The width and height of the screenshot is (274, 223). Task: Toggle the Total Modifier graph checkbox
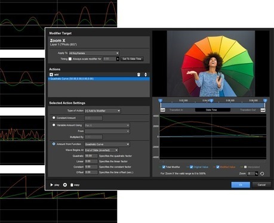164,167
